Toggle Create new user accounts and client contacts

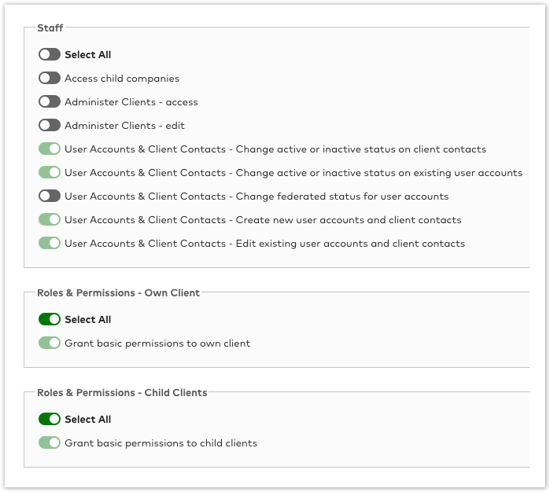[50, 219]
